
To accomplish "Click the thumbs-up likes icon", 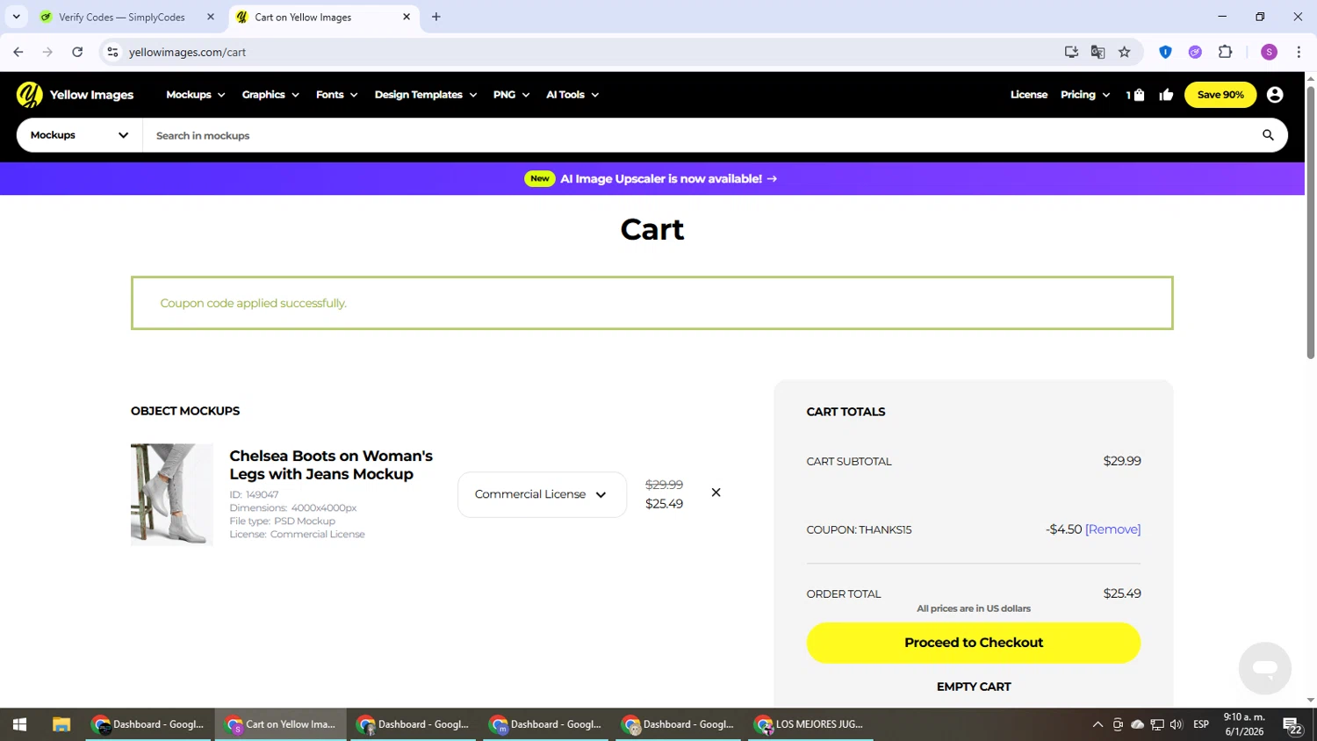I will click(1166, 95).
